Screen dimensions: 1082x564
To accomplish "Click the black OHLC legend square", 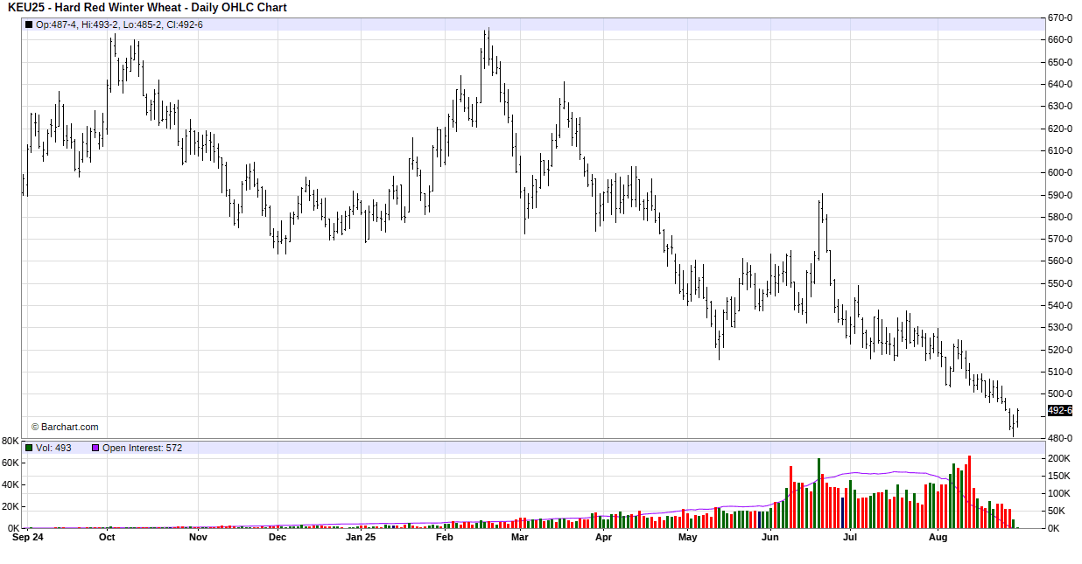I will click(29, 24).
